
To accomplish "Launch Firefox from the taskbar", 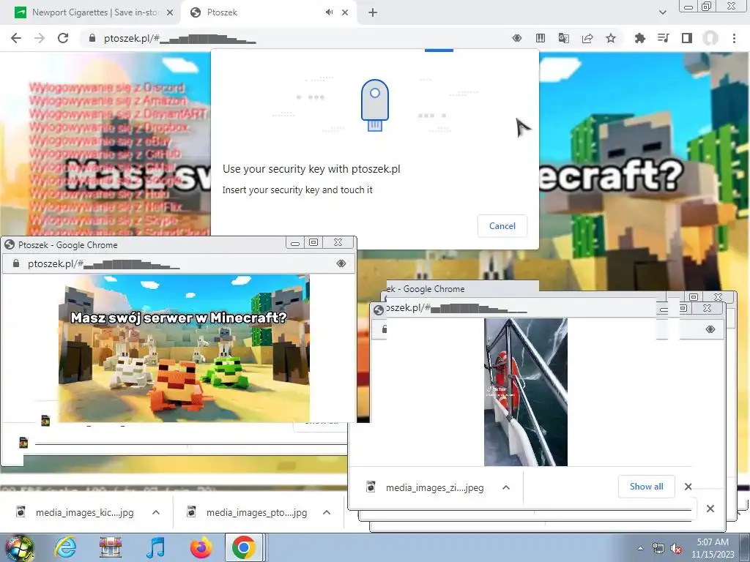I will (201, 547).
